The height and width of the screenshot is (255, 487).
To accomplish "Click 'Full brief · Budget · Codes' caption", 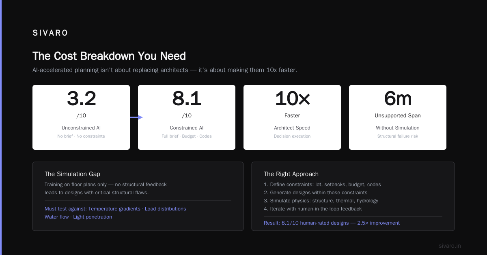I will [x=187, y=136].
